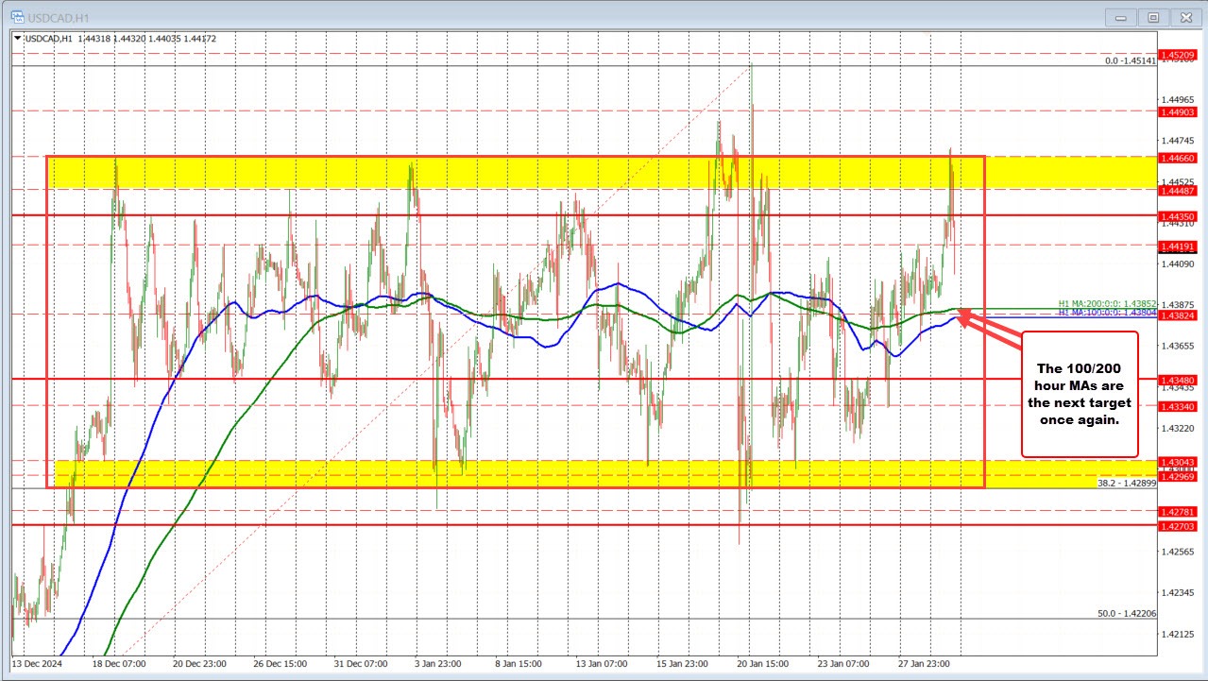Click the 1.42565 price scale value

(1179, 552)
